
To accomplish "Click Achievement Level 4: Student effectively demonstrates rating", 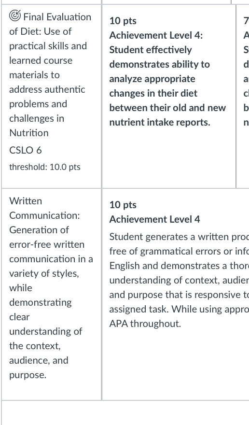I will 167,79.
